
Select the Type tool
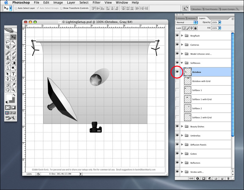(13, 74)
